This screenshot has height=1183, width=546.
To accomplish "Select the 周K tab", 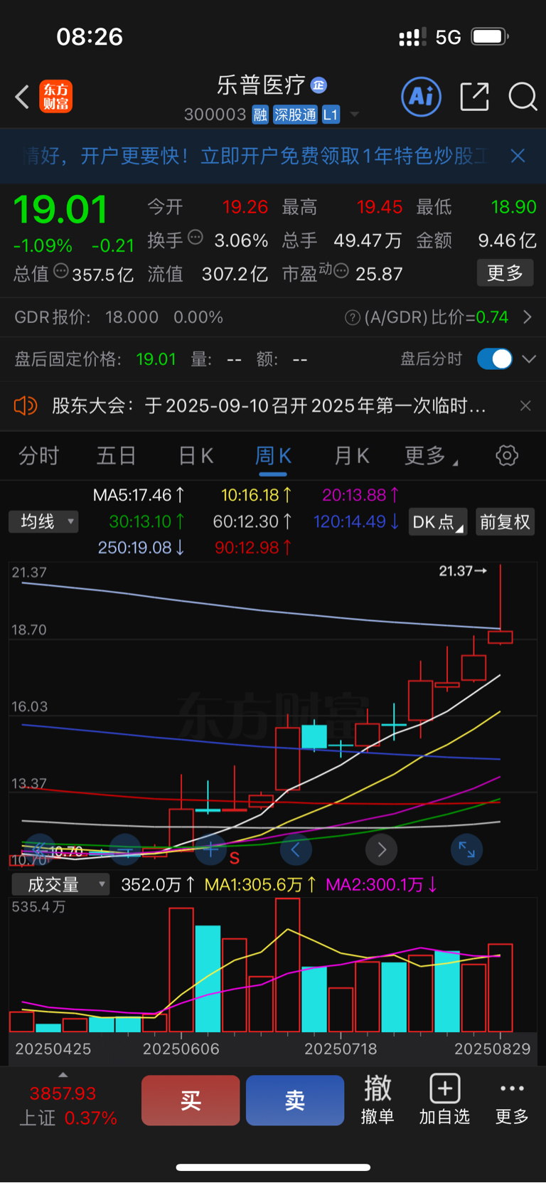I will point(273,456).
